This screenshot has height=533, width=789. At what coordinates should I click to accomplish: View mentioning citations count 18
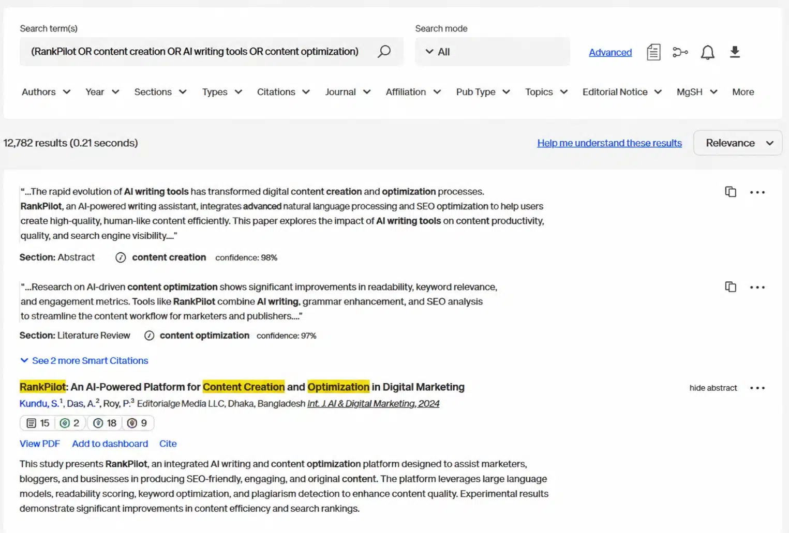pyautogui.click(x=105, y=423)
